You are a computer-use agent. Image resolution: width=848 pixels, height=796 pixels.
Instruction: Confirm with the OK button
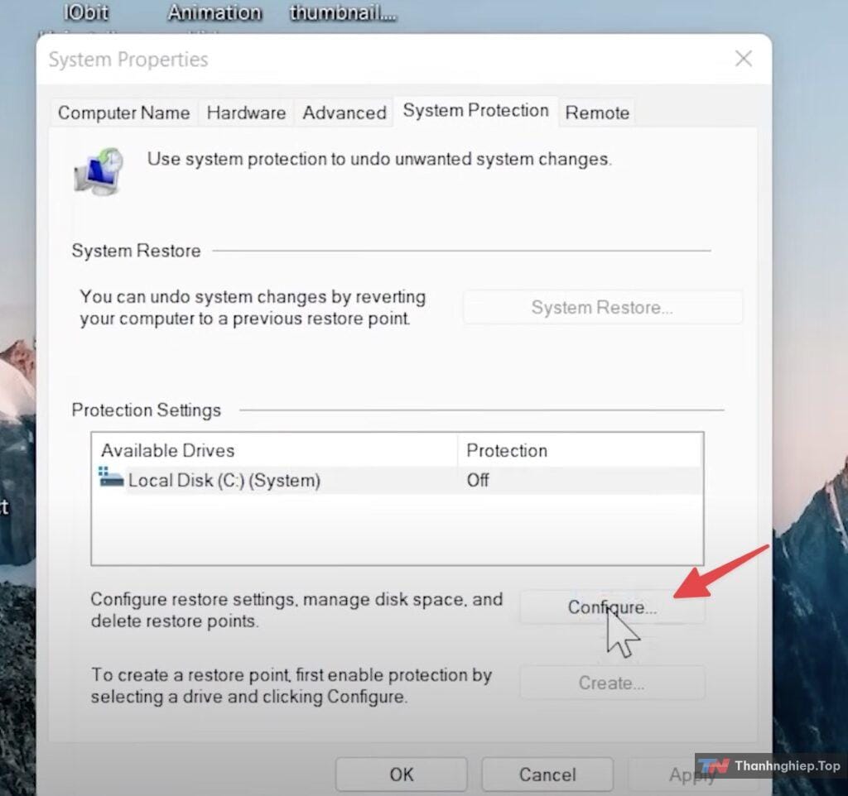pyautogui.click(x=402, y=774)
